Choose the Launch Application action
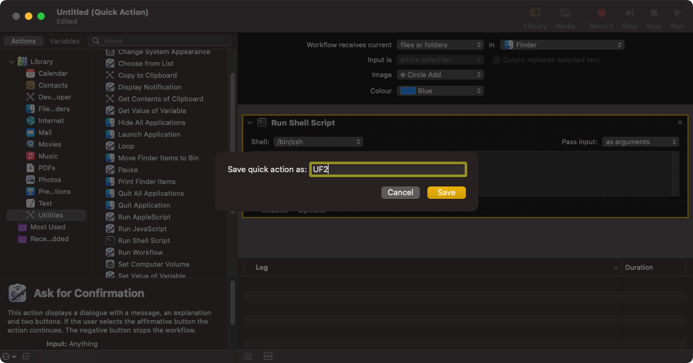The width and height of the screenshot is (693, 363). coord(149,134)
